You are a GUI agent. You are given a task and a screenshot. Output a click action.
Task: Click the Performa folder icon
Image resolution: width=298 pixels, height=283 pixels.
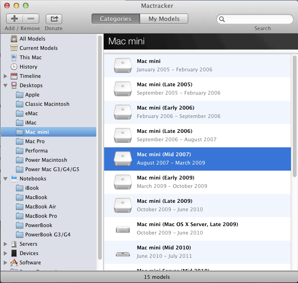pyautogui.click(x=20, y=151)
